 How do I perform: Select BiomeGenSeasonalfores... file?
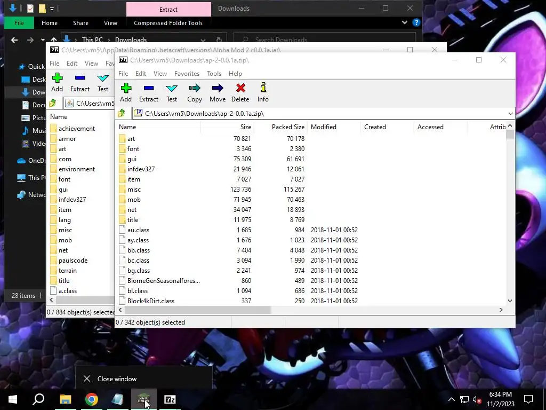[164, 281]
